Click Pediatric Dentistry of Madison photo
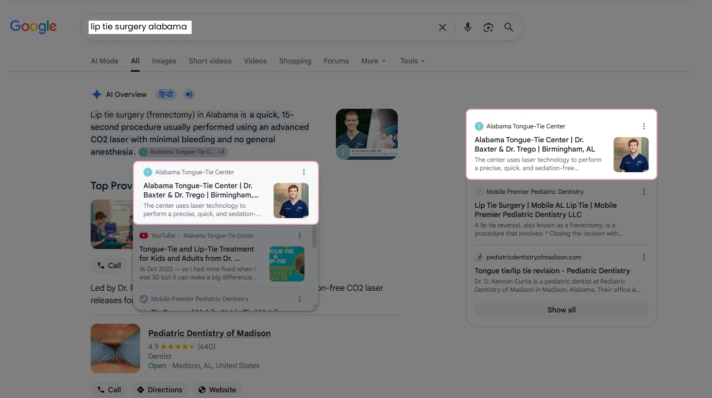This screenshot has height=398, width=712. coord(115,349)
